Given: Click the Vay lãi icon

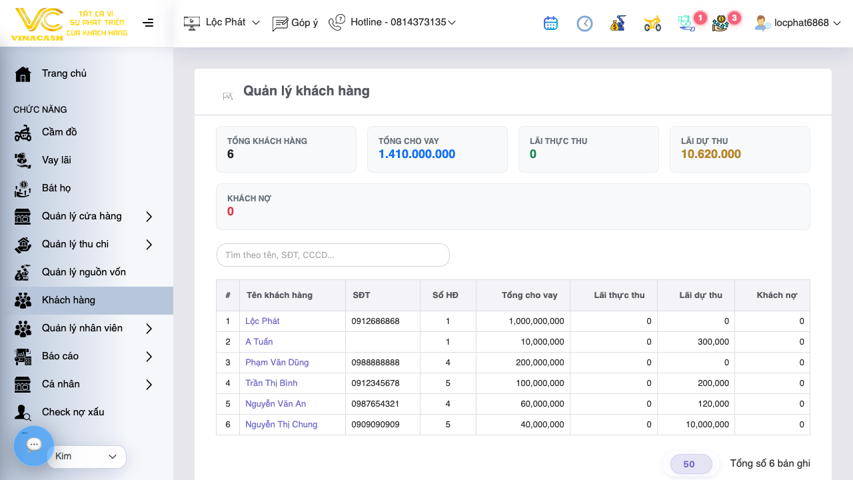Looking at the screenshot, I should click(x=23, y=160).
